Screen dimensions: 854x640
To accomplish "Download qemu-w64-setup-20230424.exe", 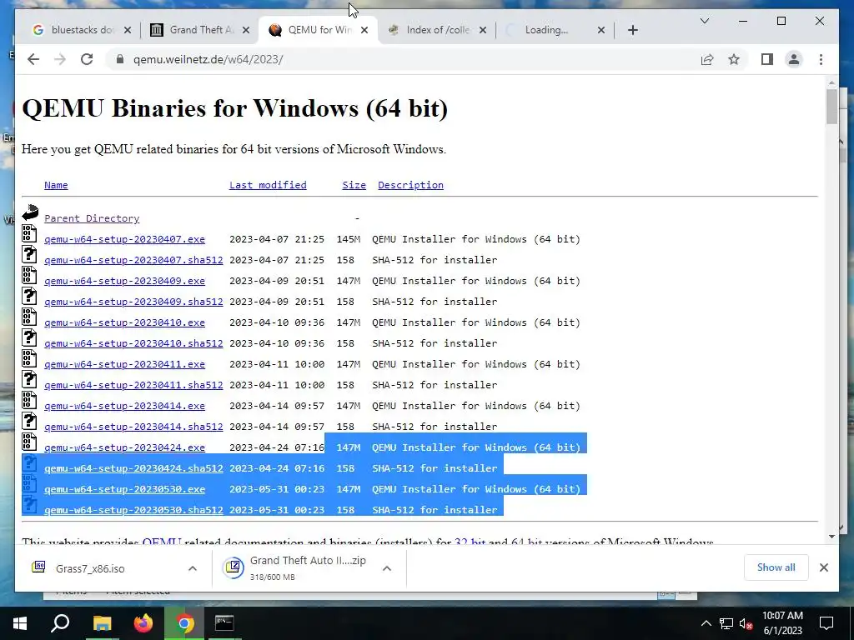I will point(125,447).
